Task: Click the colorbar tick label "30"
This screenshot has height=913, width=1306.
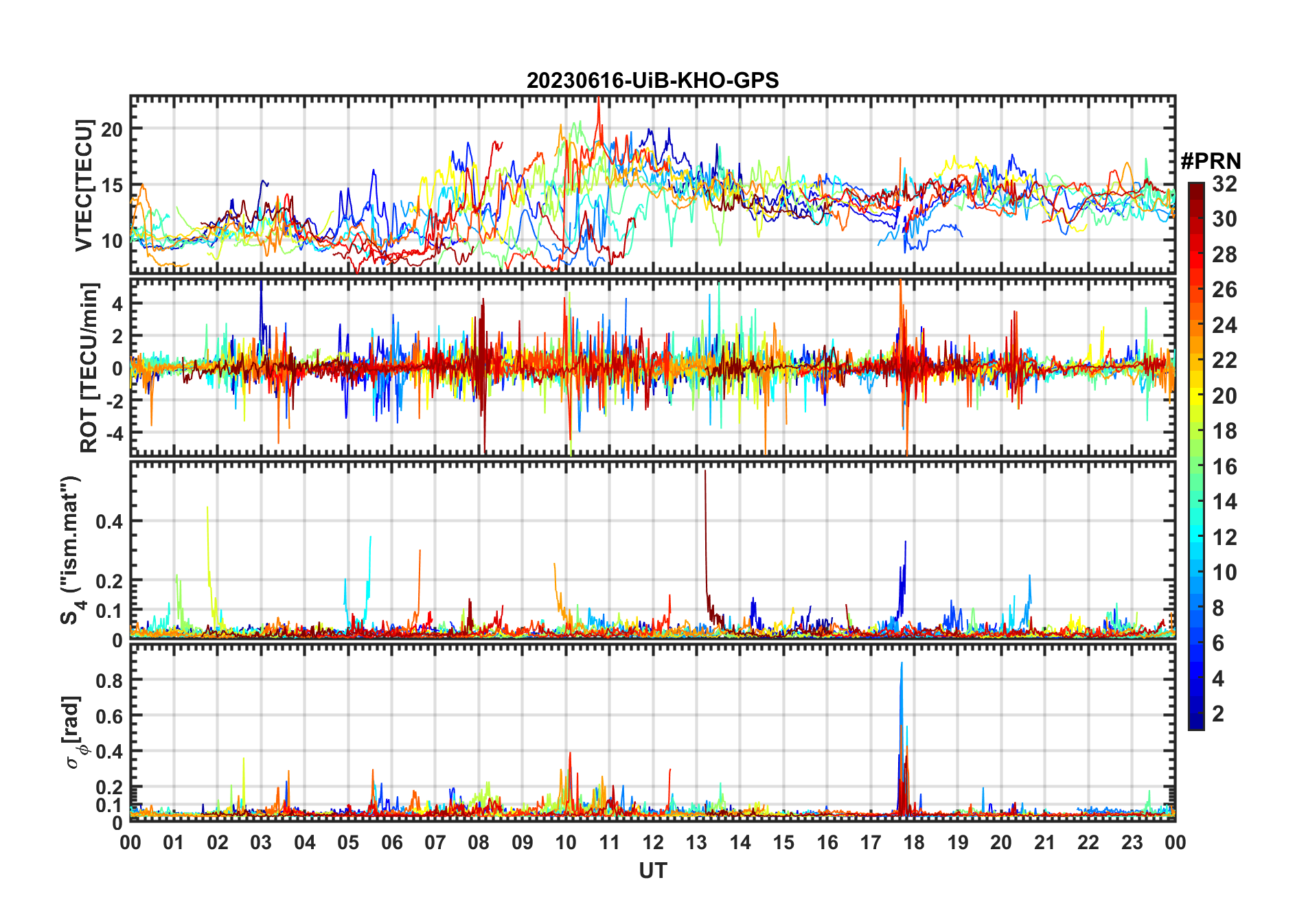Action: click(x=1224, y=219)
